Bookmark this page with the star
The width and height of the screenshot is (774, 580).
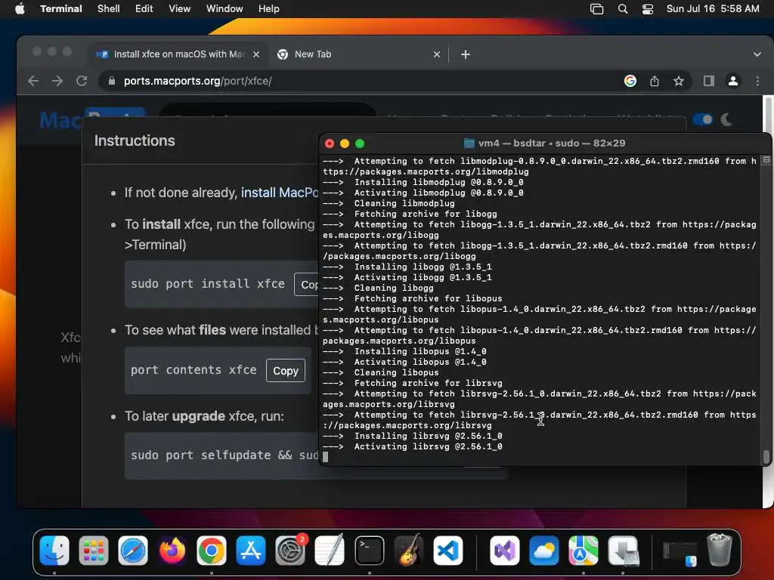click(x=678, y=81)
